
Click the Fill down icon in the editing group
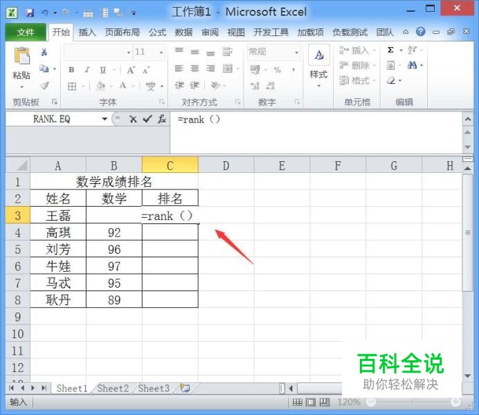(x=390, y=65)
